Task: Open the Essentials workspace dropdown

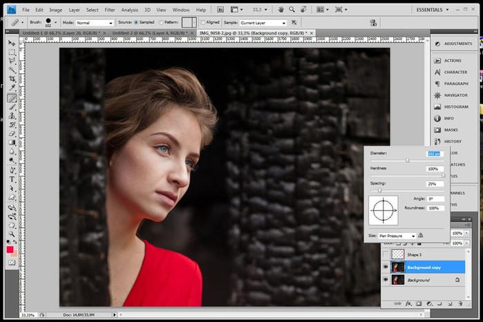Action: [x=432, y=10]
